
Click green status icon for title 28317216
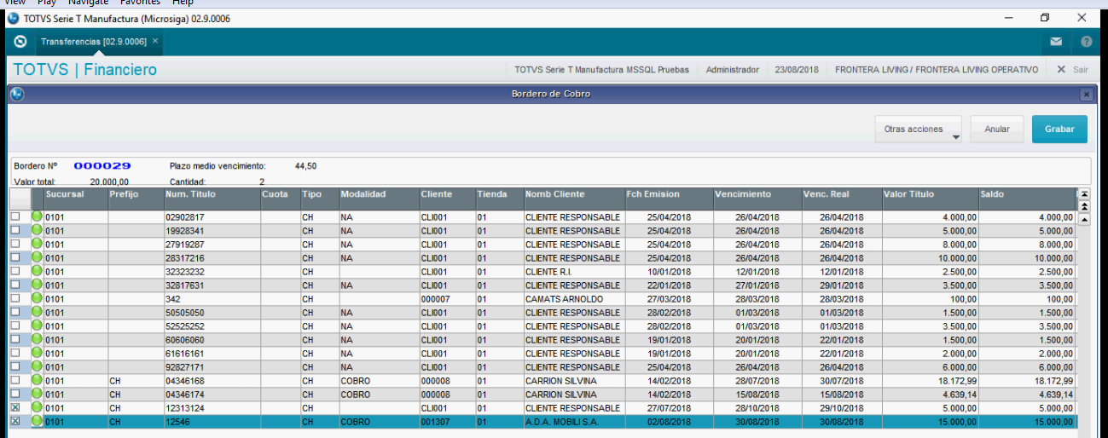pyautogui.click(x=38, y=258)
